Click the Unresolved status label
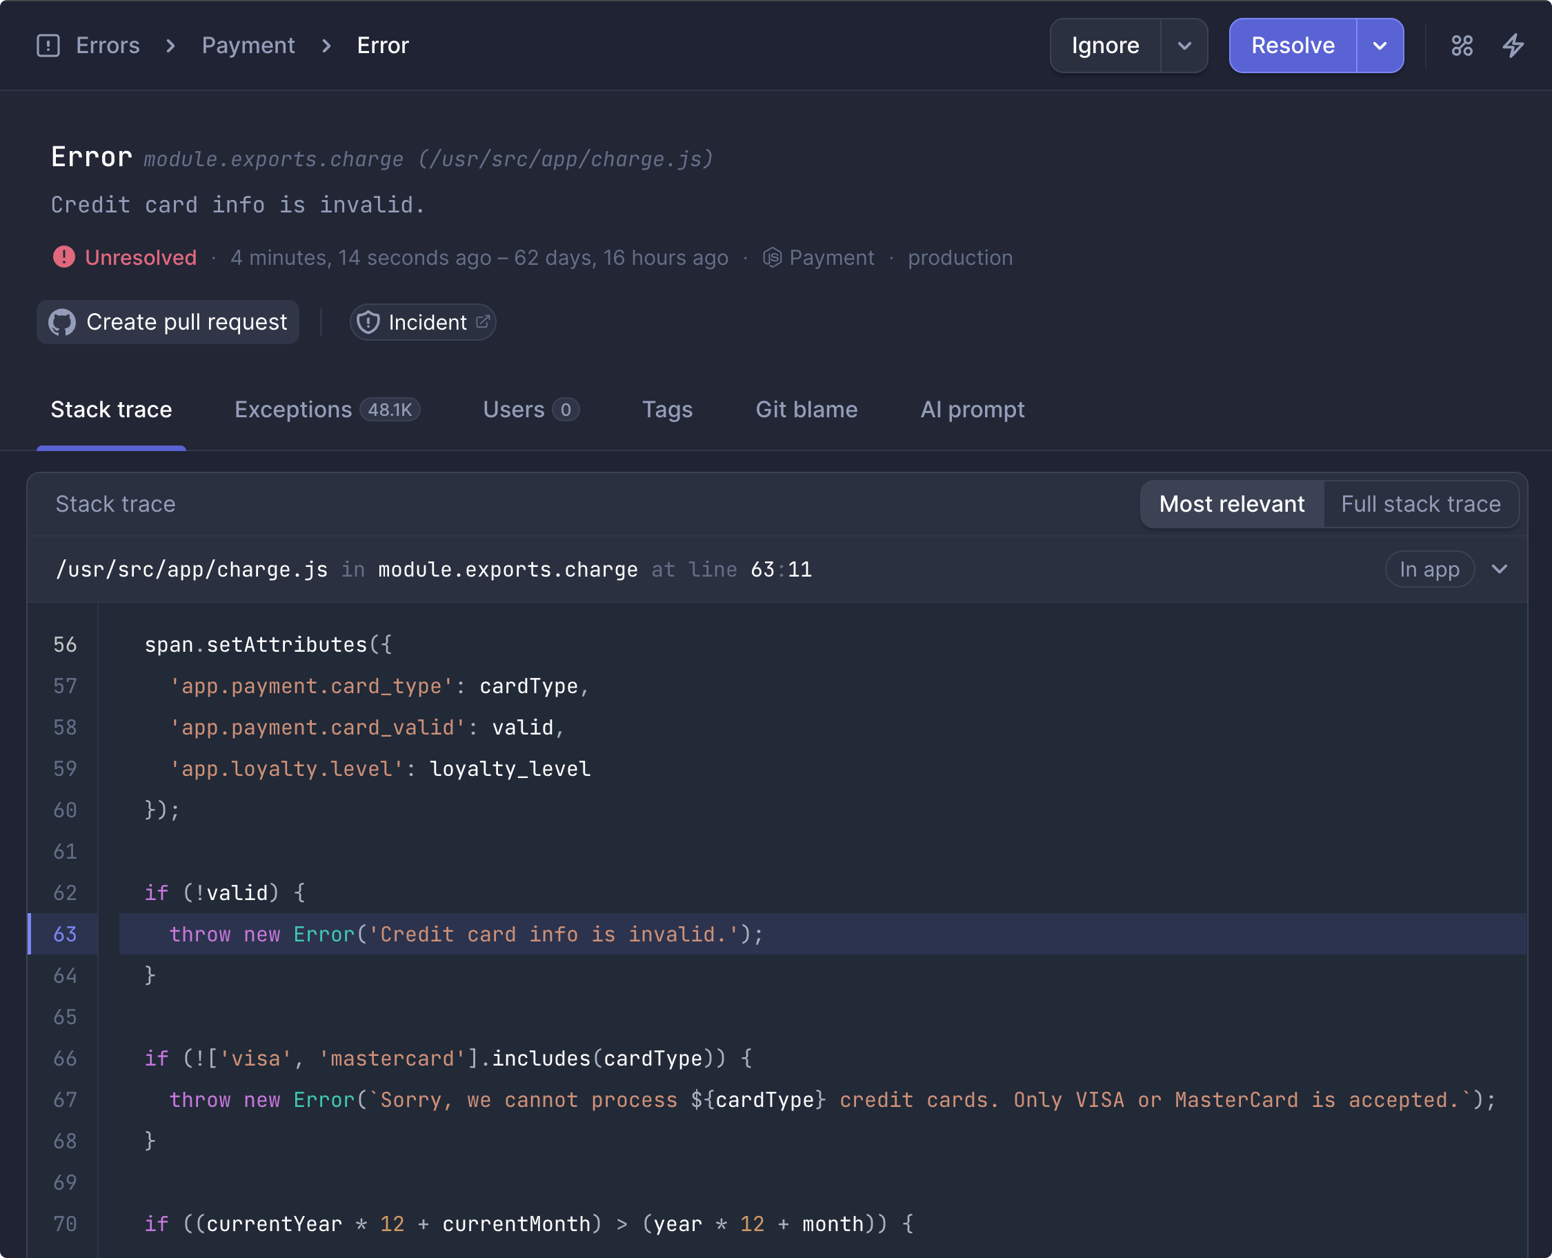 [141, 257]
